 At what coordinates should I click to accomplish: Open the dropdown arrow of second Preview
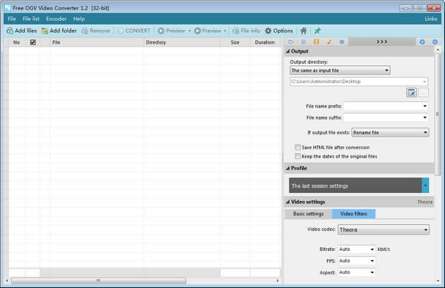click(x=225, y=30)
